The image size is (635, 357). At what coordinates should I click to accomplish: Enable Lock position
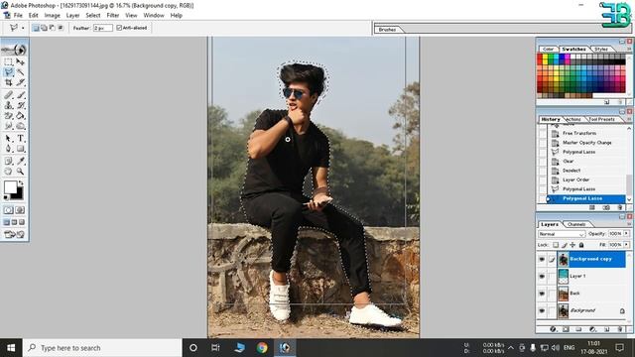[x=572, y=245]
